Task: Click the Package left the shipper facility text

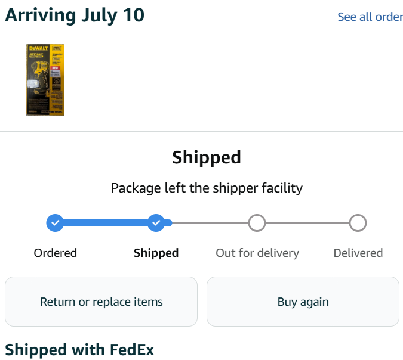Action: [207, 188]
